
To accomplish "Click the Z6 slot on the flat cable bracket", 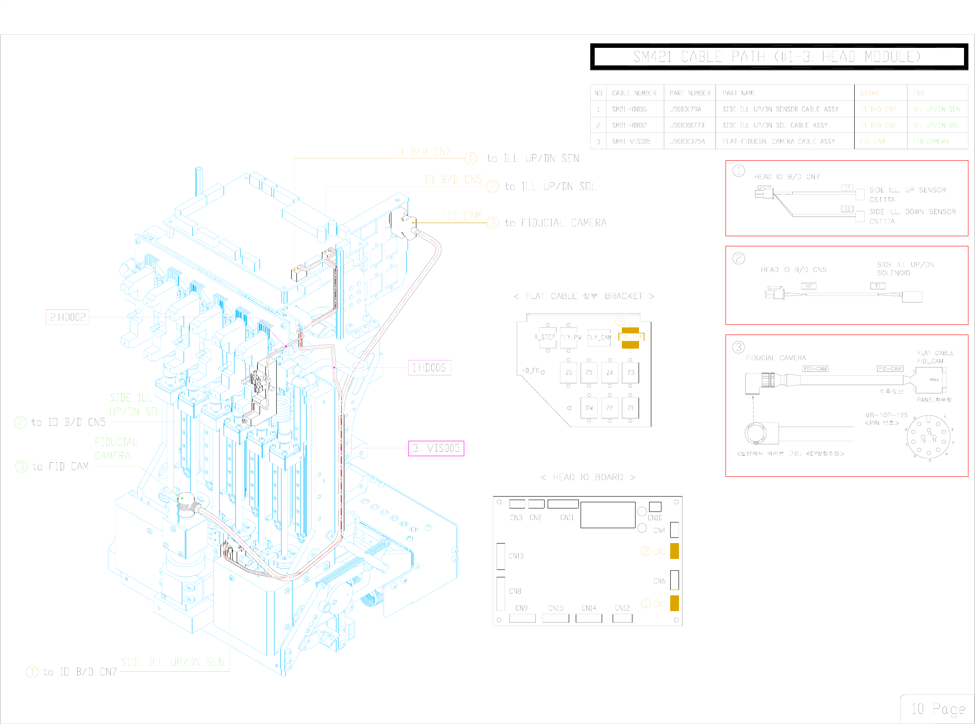I will coord(568,372).
